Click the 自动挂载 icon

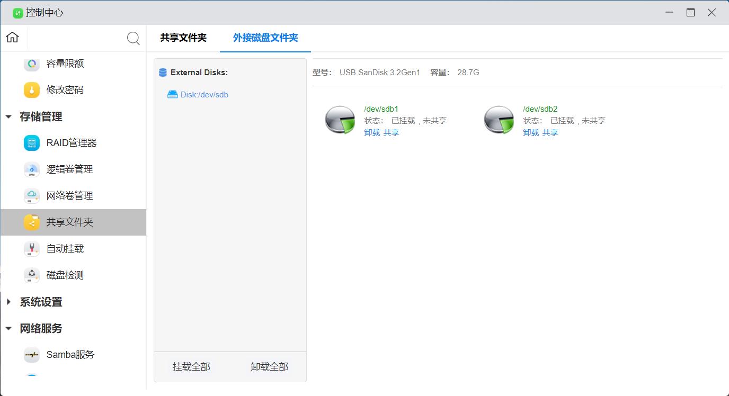tap(32, 249)
